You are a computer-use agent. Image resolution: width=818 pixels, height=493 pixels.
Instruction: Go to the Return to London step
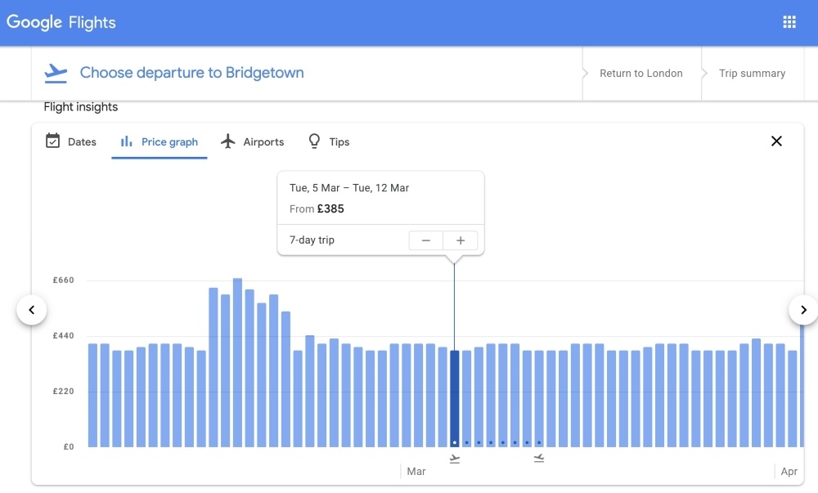coord(640,74)
